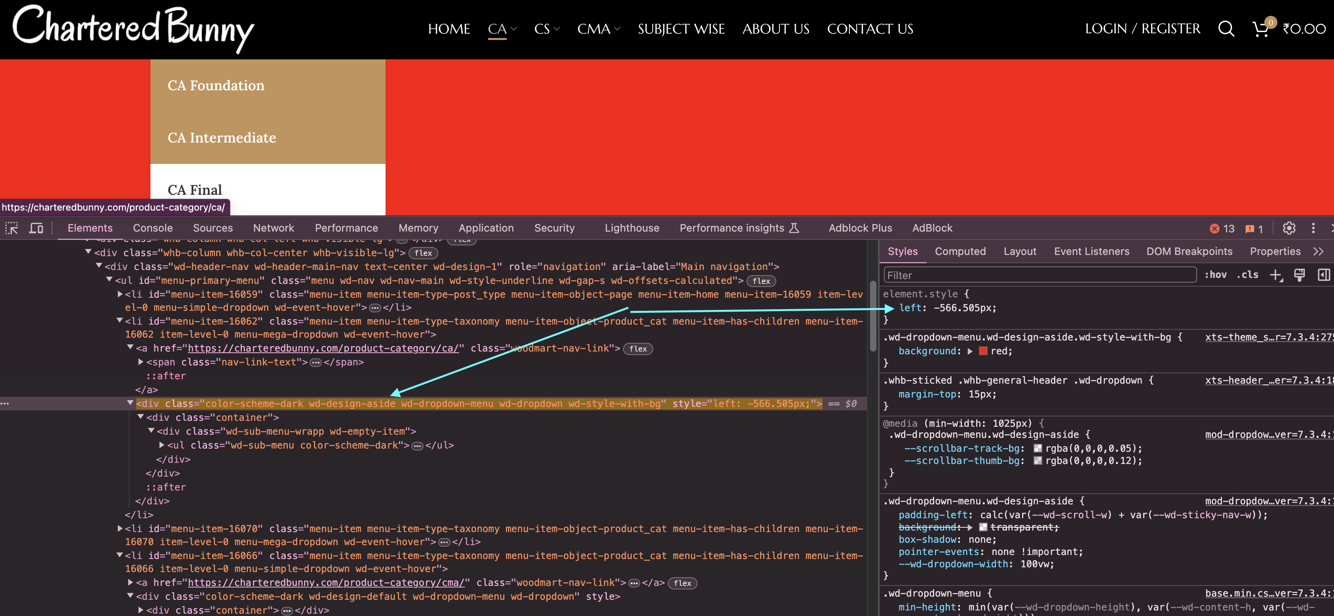Open CA dropdown in site navigation
The image size is (1334, 616).
point(502,29)
